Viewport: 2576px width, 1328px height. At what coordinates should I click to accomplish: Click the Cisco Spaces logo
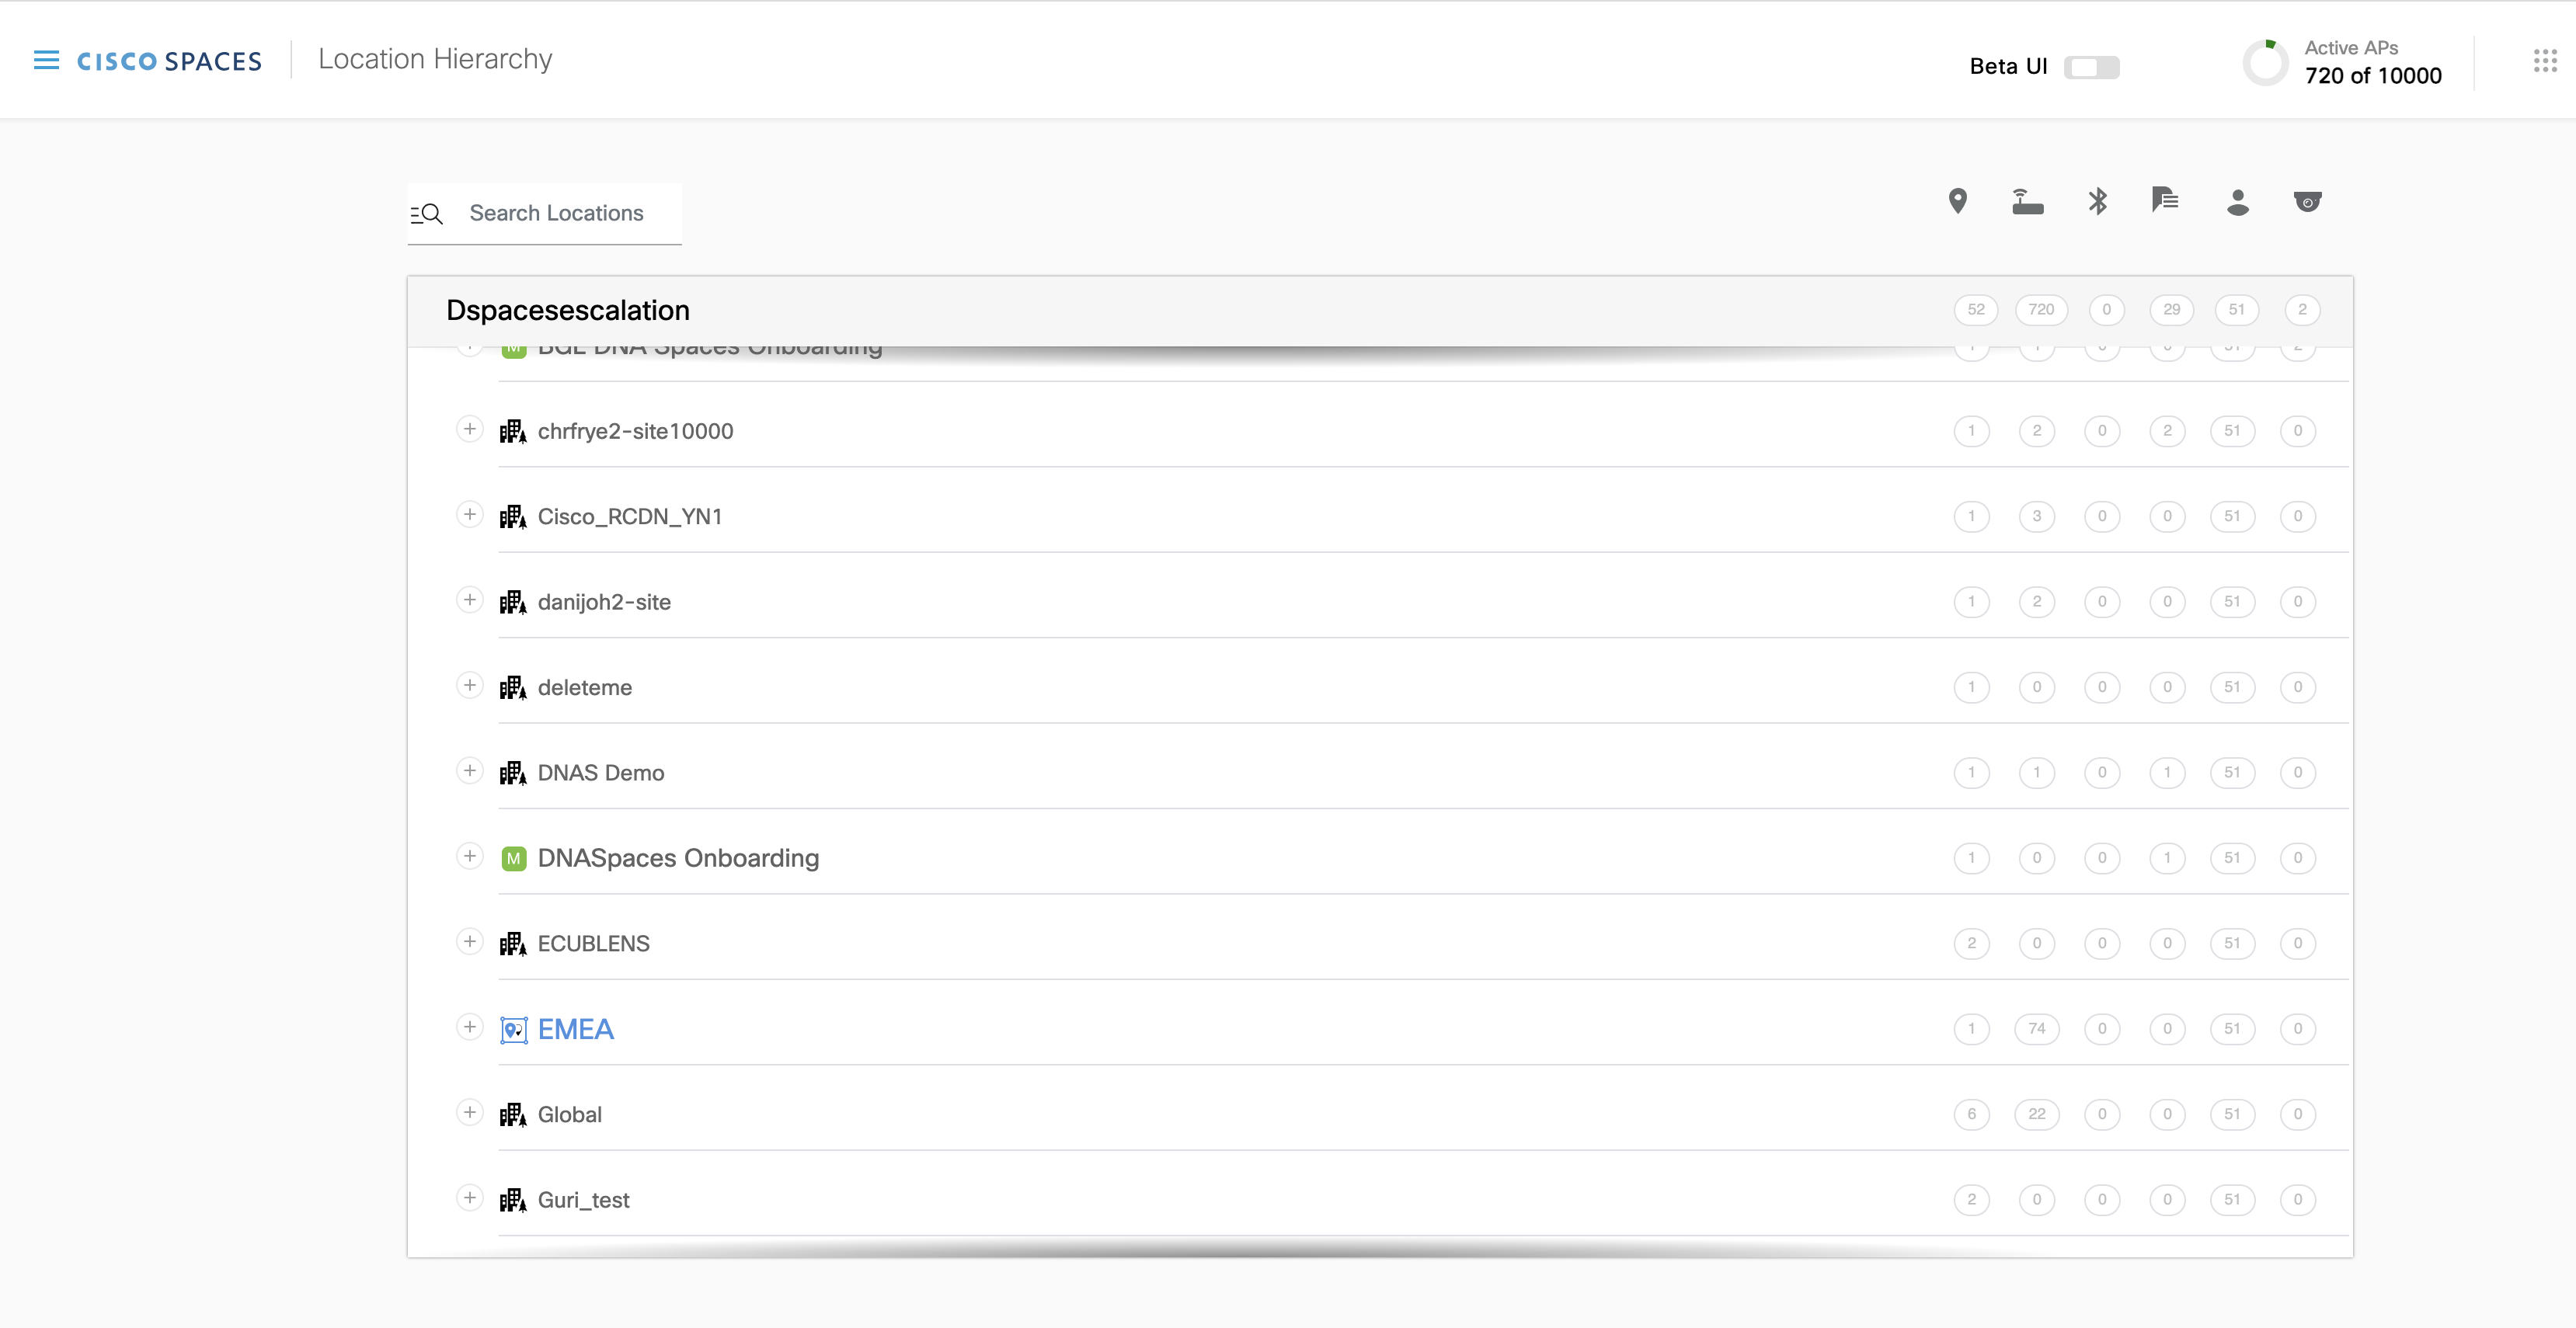169,61
